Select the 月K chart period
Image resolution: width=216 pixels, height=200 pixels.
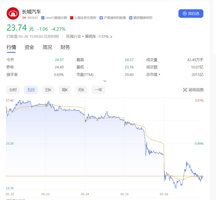click(x=81, y=90)
